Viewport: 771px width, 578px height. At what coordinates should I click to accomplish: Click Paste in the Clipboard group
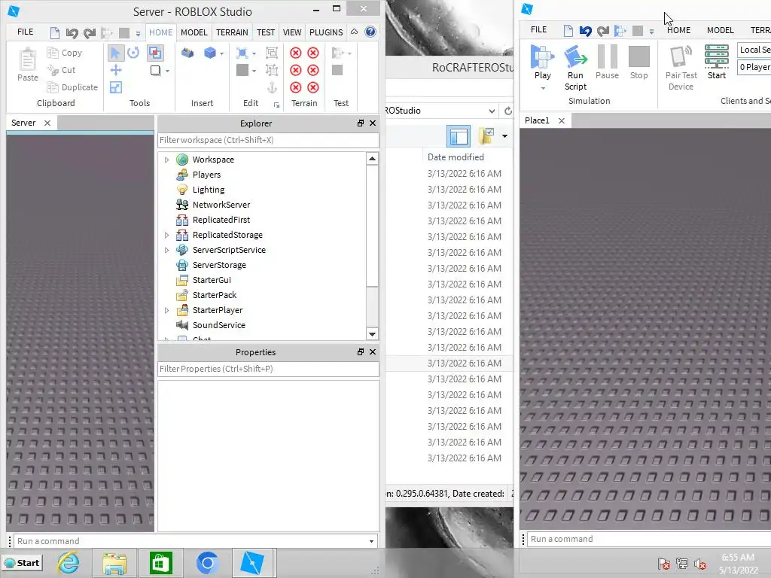coord(28,65)
